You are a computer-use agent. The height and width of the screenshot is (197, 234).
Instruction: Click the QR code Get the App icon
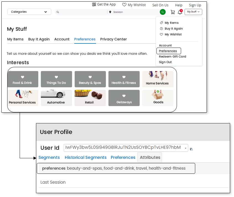point(94,4)
